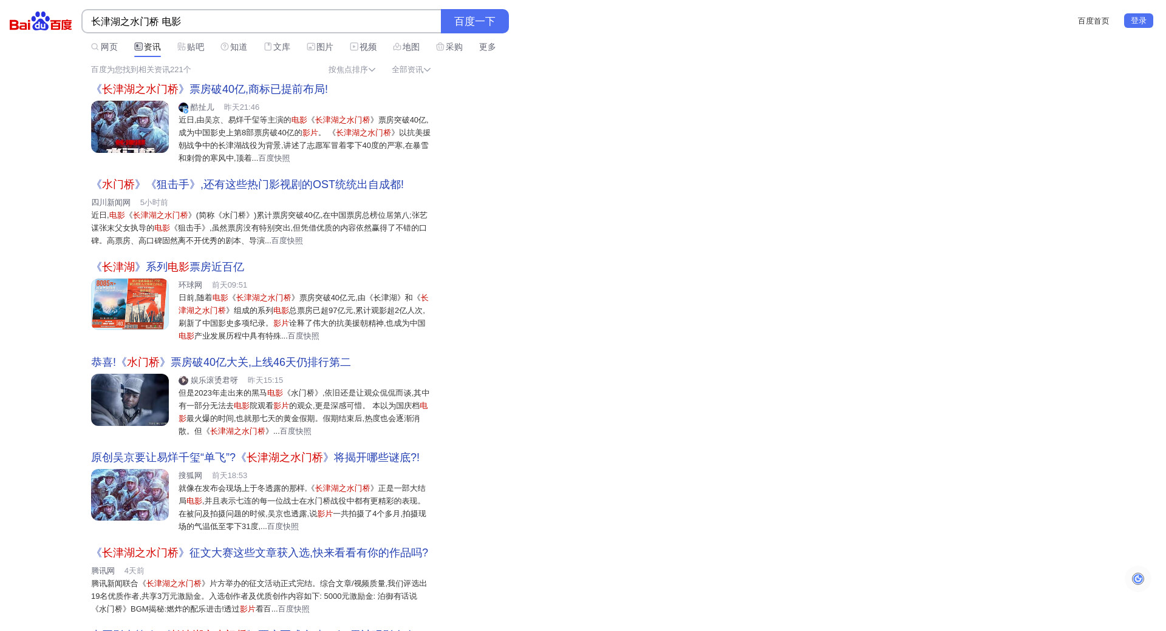
Task: Open 《长津湖》系列电影票房近百亿 article
Action: coord(168,267)
